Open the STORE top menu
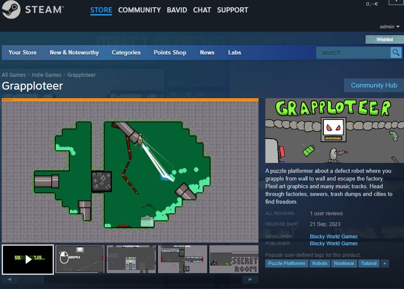Screen dimensions: 404x289 tap(101, 10)
